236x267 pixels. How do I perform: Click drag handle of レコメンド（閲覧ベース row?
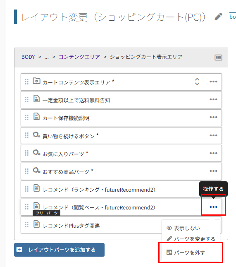27,207
